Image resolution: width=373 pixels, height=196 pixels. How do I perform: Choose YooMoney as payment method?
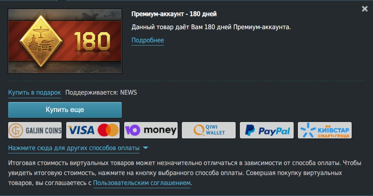click(x=151, y=130)
